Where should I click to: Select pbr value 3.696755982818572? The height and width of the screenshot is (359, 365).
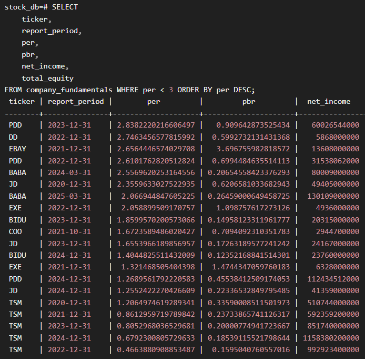[x=253, y=149]
